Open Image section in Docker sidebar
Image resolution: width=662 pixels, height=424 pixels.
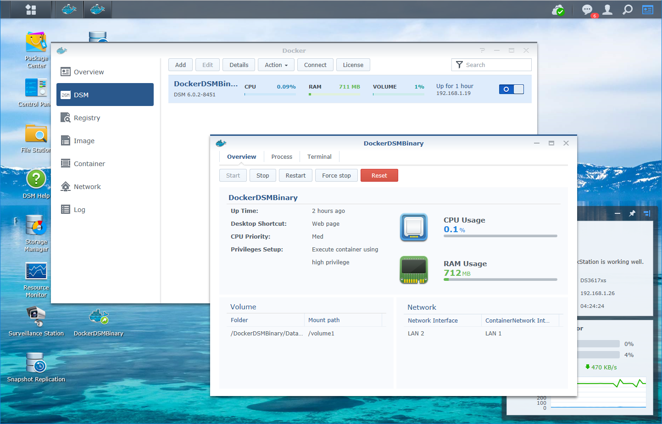point(105,140)
